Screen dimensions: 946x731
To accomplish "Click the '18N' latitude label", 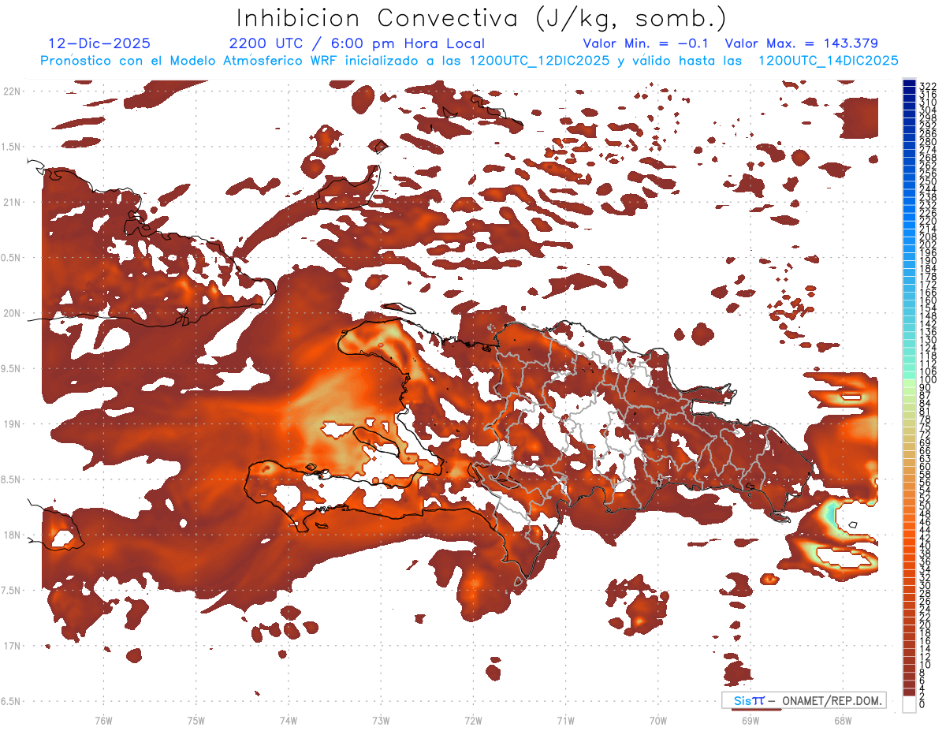I will pyautogui.click(x=13, y=535).
